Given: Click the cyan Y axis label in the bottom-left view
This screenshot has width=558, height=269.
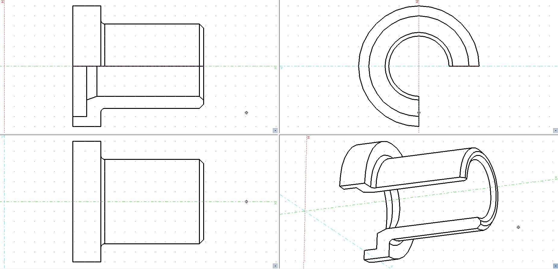Looking at the screenshot, I should point(3,137).
